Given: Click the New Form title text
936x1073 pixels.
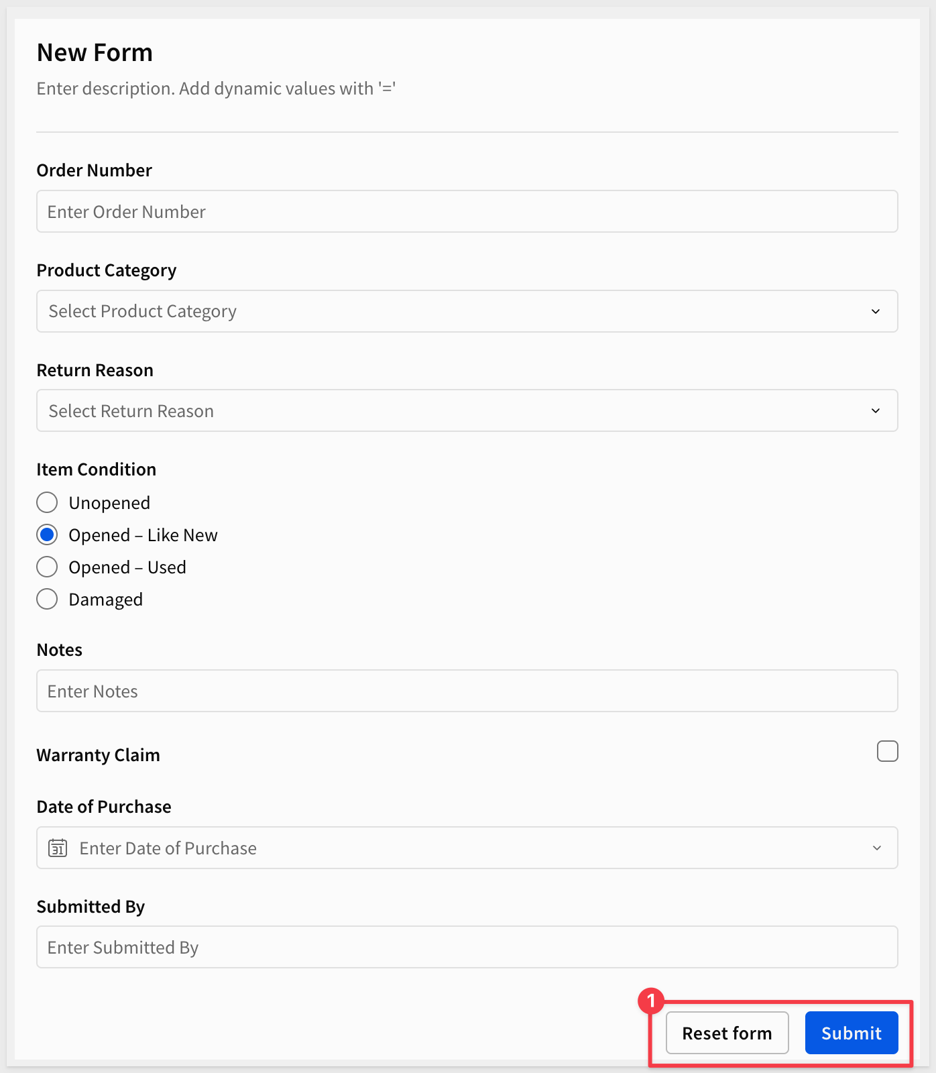Looking at the screenshot, I should coord(95,53).
